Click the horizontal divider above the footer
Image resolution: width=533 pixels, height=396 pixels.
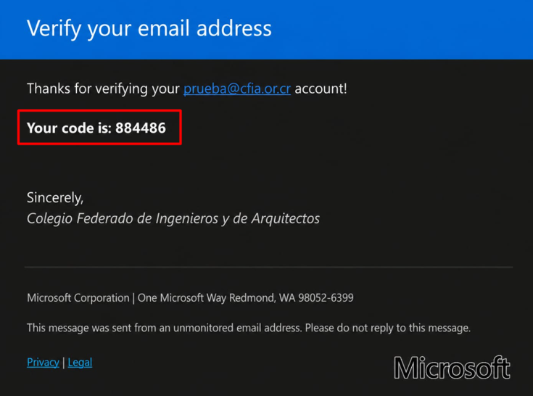click(x=268, y=268)
